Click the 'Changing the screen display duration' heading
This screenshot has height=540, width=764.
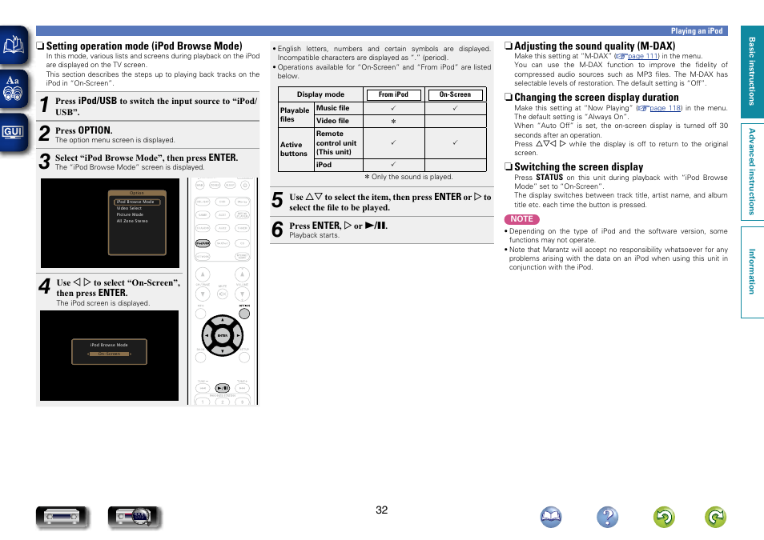point(597,98)
